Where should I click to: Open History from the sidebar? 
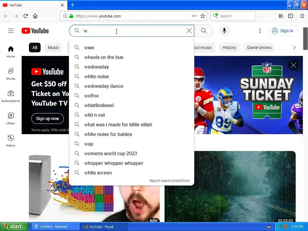point(11,141)
